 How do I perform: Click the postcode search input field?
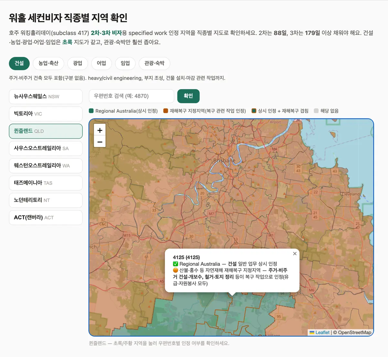point(131,96)
